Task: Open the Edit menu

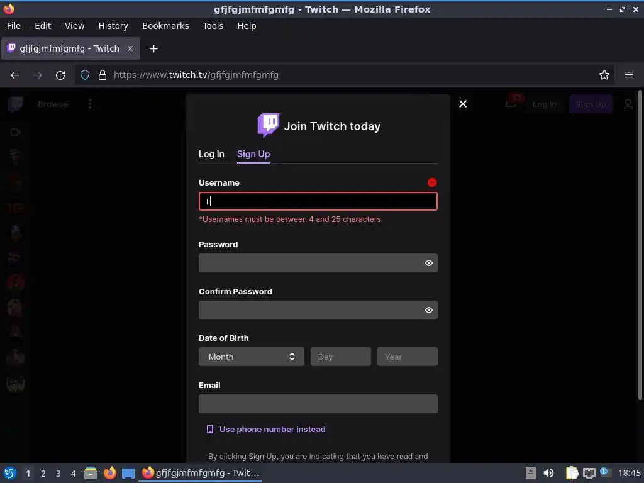Action: click(x=43, y=26)
